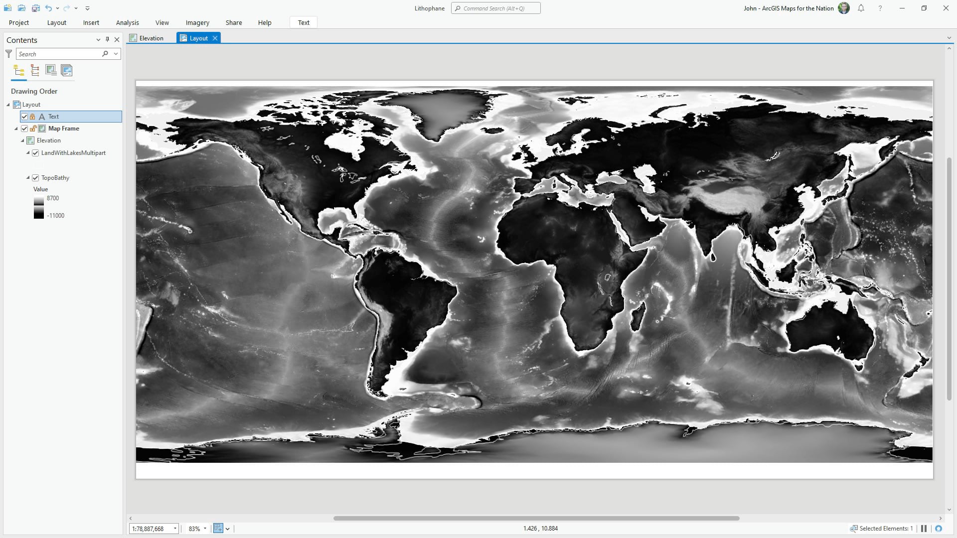Uncheck the Text element in the Layout
Screen dimensions: 957x538
click(x=24, y=116)
